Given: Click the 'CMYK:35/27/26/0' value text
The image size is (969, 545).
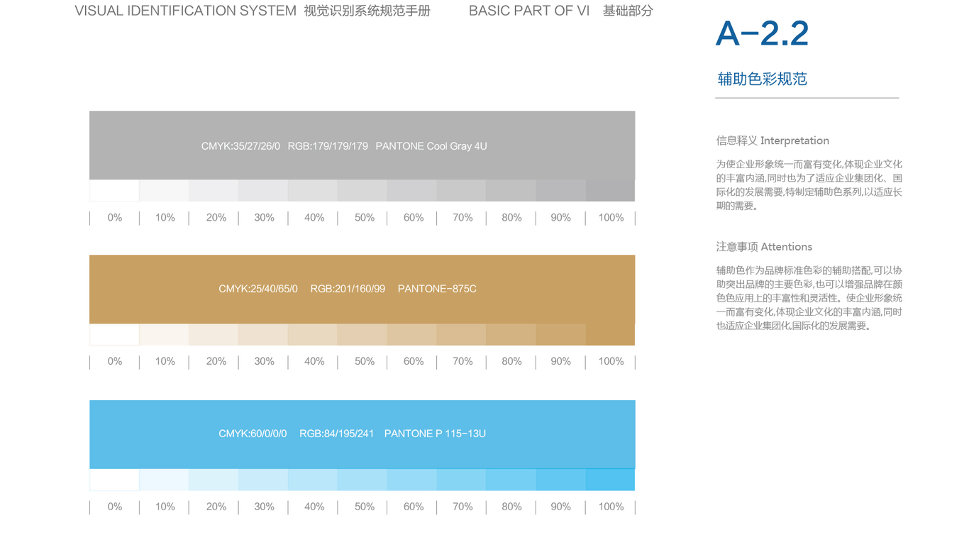Looking at the screenshot, I should pyautogui.click(x=240, y=146).
